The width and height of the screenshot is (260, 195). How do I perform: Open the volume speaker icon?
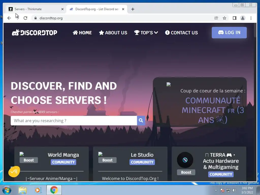[x=234, y=190]
